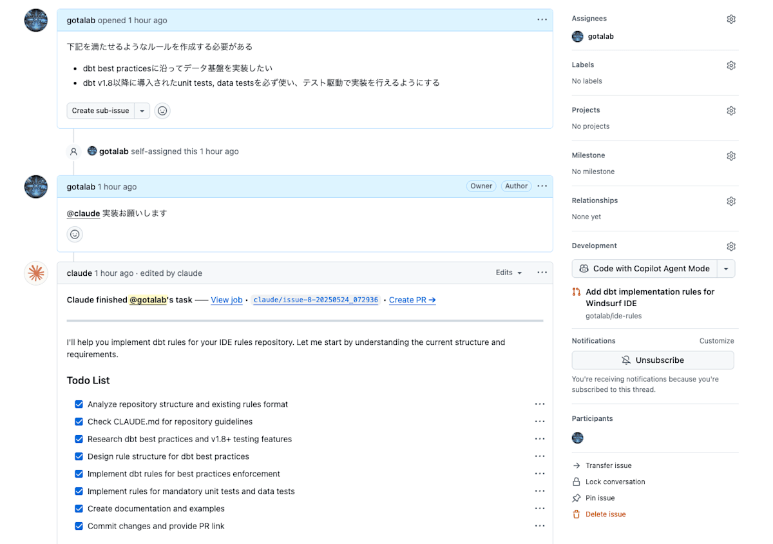
Task: Select Delete issue
Action: tap(606, 514)
